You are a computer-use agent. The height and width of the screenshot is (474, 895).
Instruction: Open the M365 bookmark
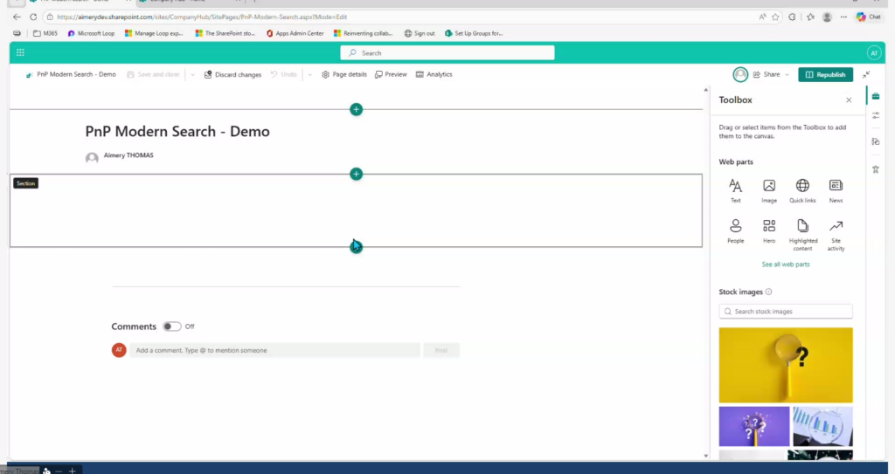pos(45,33)
